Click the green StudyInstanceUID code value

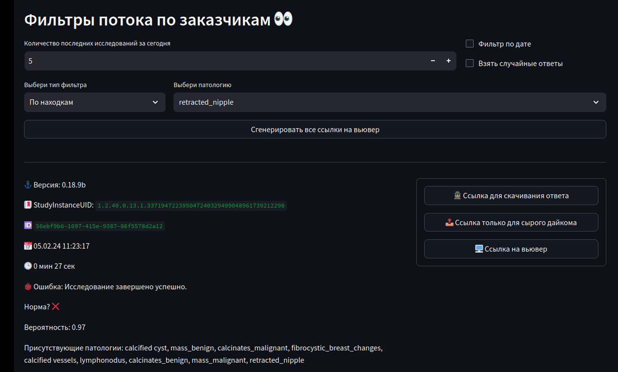[191, 206]
